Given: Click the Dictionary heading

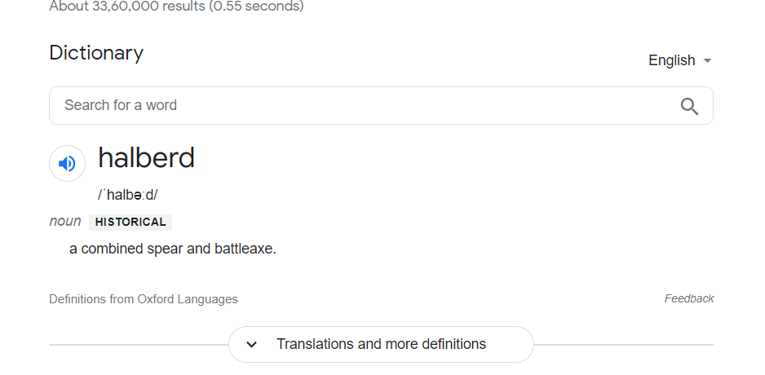Looking at the screenshot, I should [x=96, y=53].
